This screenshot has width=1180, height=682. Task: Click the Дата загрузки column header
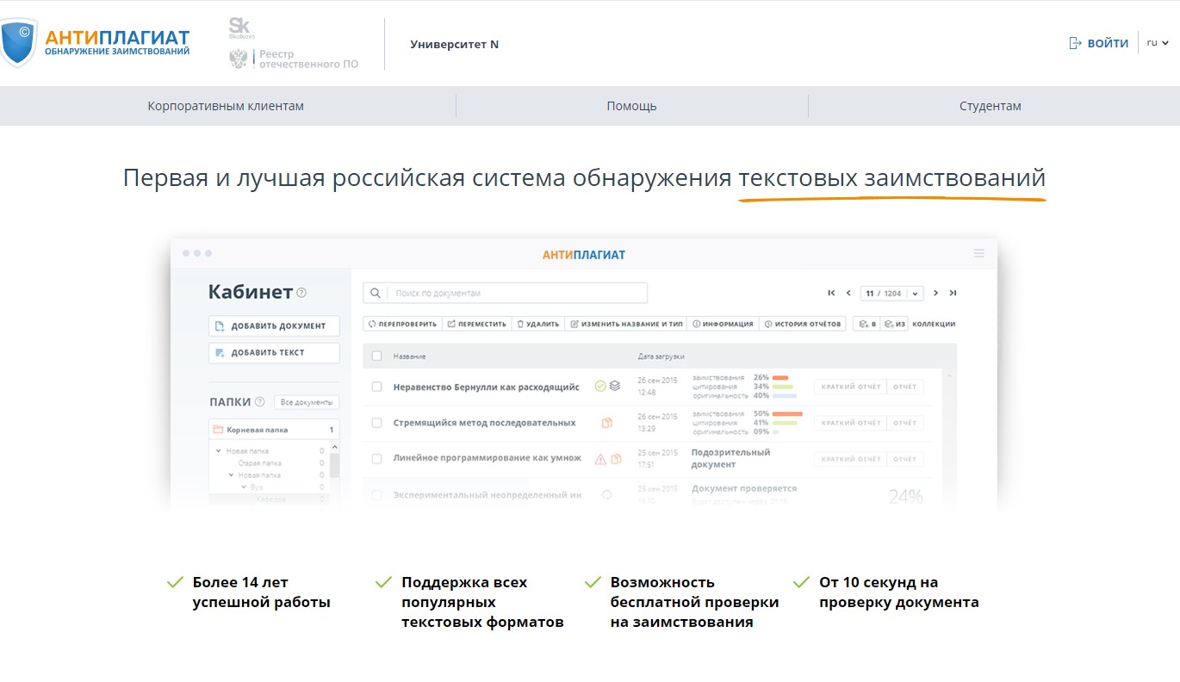[661, 356]
